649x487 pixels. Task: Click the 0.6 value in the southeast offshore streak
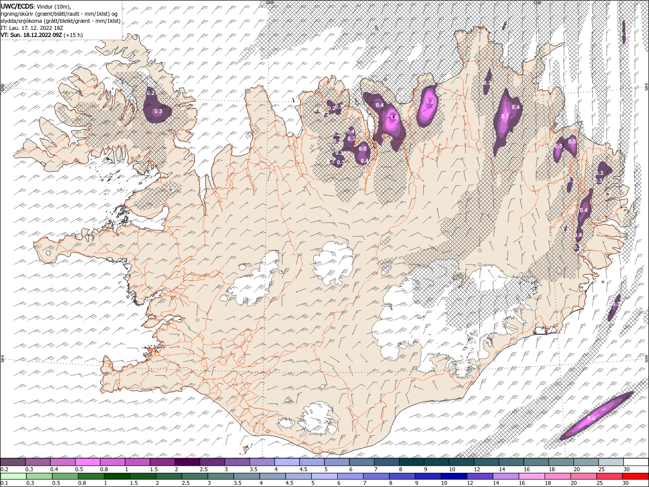click(591, 419)
